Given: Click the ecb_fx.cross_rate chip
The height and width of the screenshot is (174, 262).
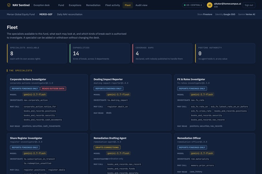Looking at the screenshot, I should tap(201, 111).
